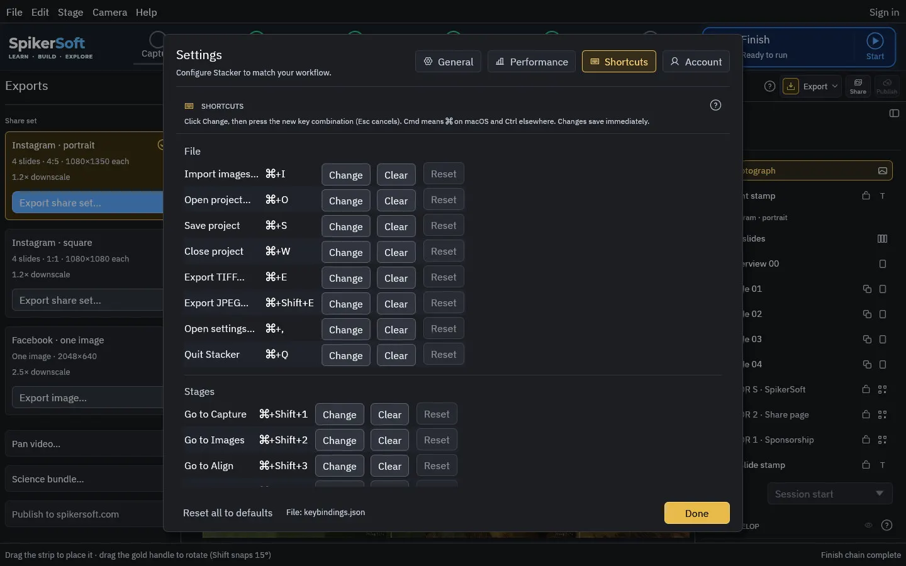Click the duplicate icon in the 03 row
Image resolution: width=906 pixels, height=566 pixels.
pos(867,339)
